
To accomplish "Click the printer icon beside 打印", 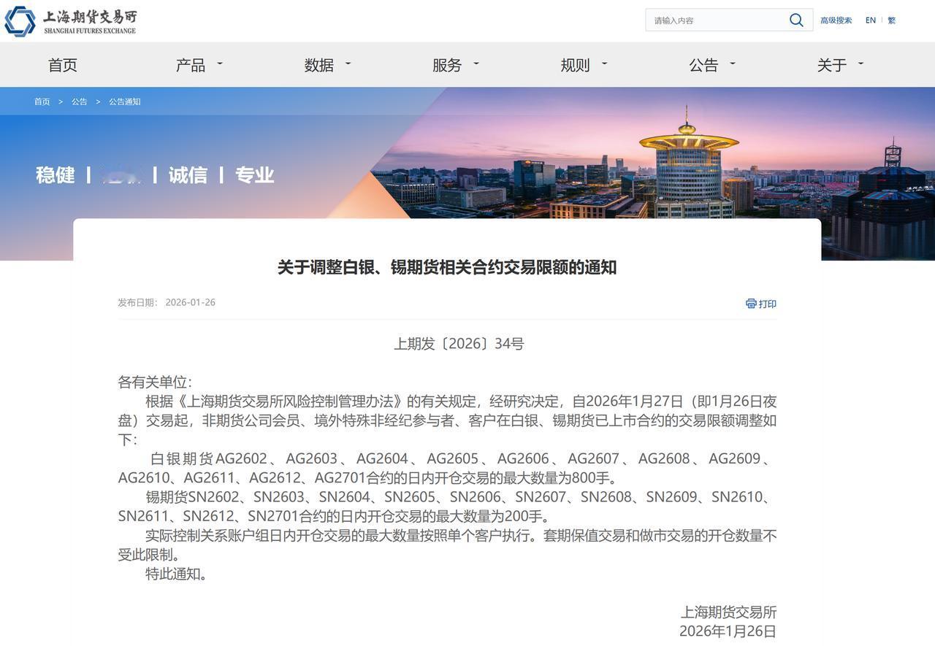I will [751, 304].
